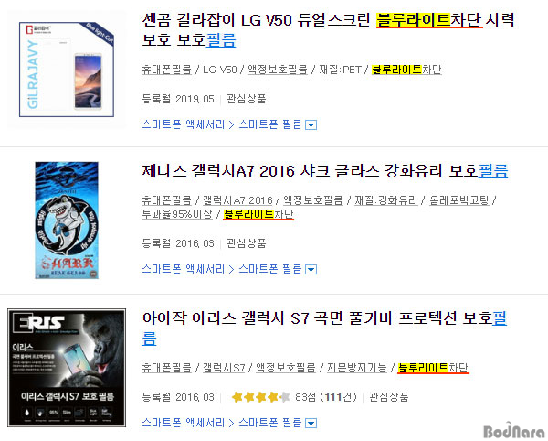Click the IRIS Galaxy S7 film thumbnail
548x441 pixels.
[x=67, y=368]
